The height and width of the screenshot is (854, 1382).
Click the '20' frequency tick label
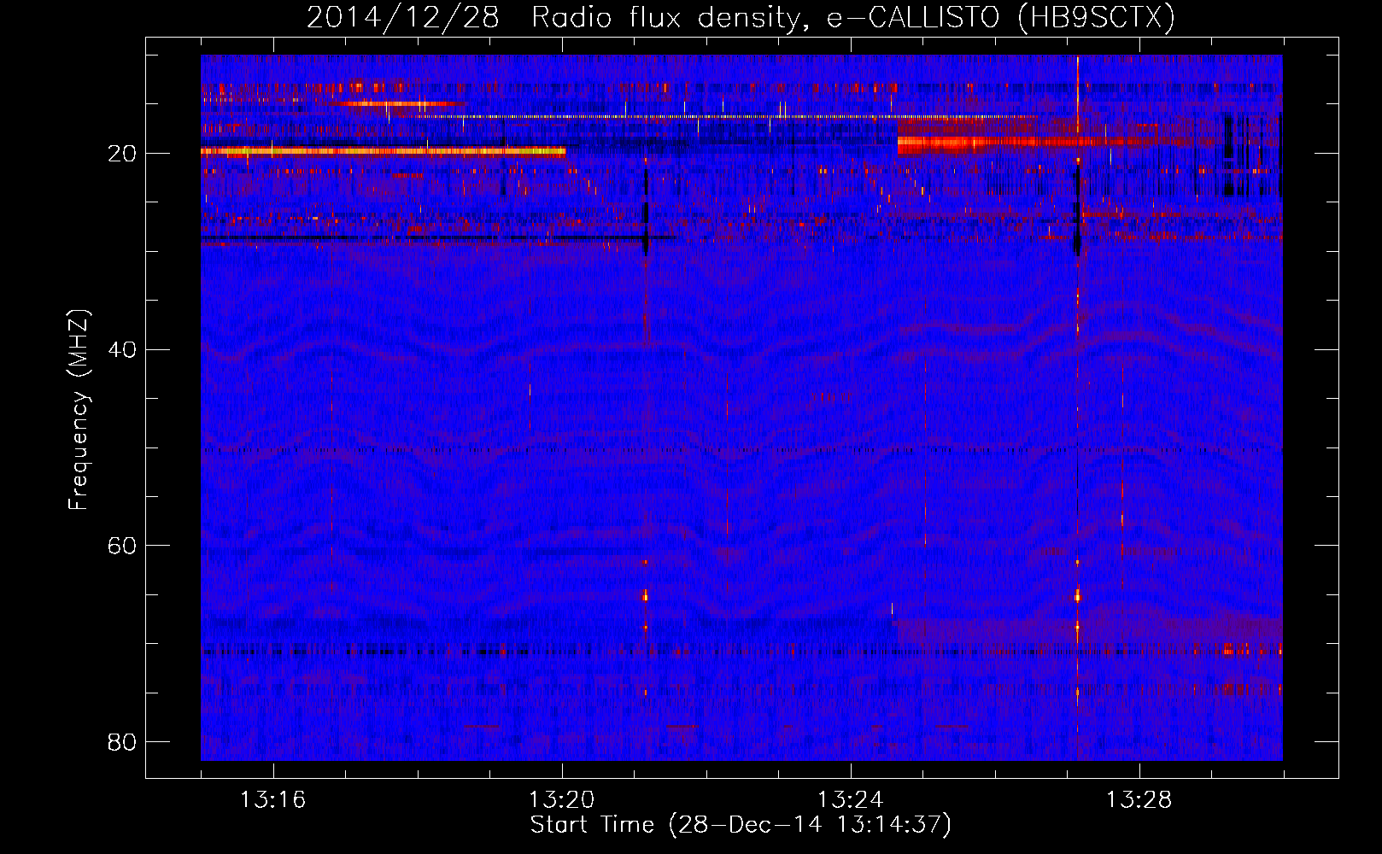(122, 154)
